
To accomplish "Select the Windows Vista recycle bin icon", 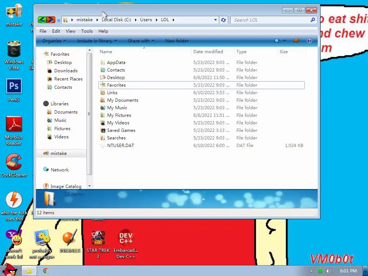I will [x=14, y=55].
